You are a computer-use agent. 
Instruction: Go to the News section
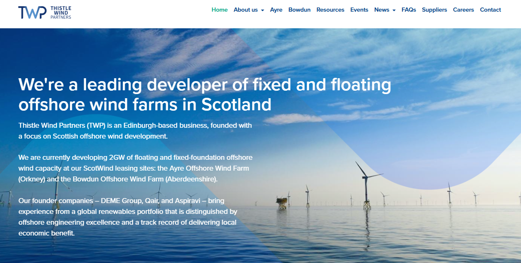pyautogui.click(x=382, y=10)
